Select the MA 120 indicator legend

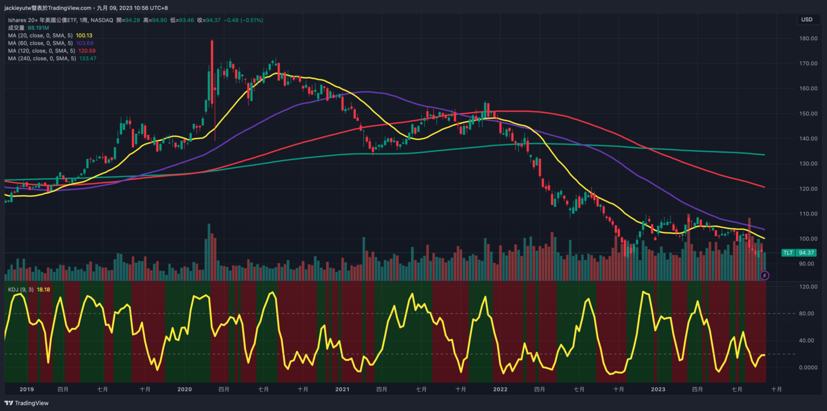coord(41,51)
